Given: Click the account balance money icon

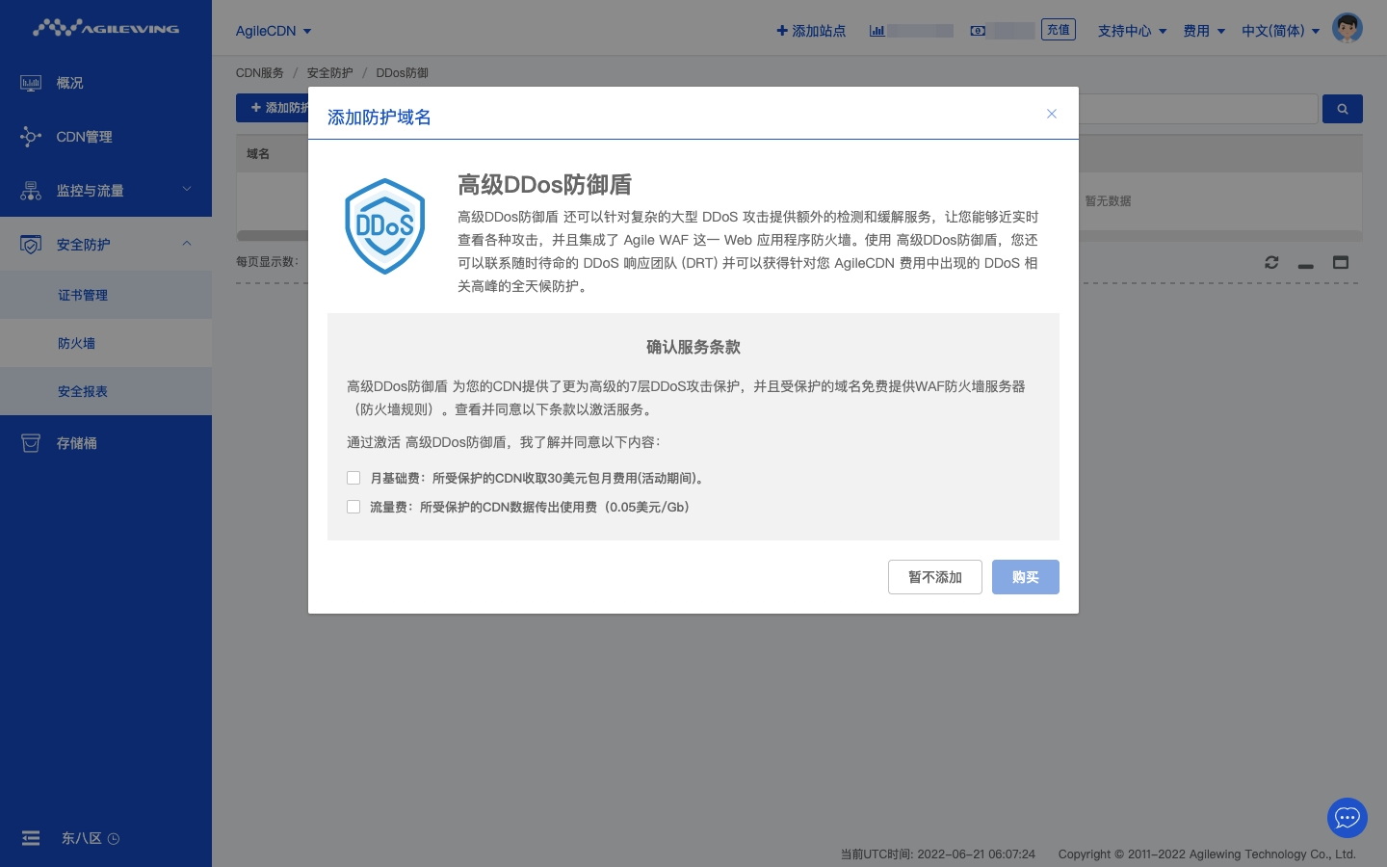Looking at the screenshot, I should point(978,31).
